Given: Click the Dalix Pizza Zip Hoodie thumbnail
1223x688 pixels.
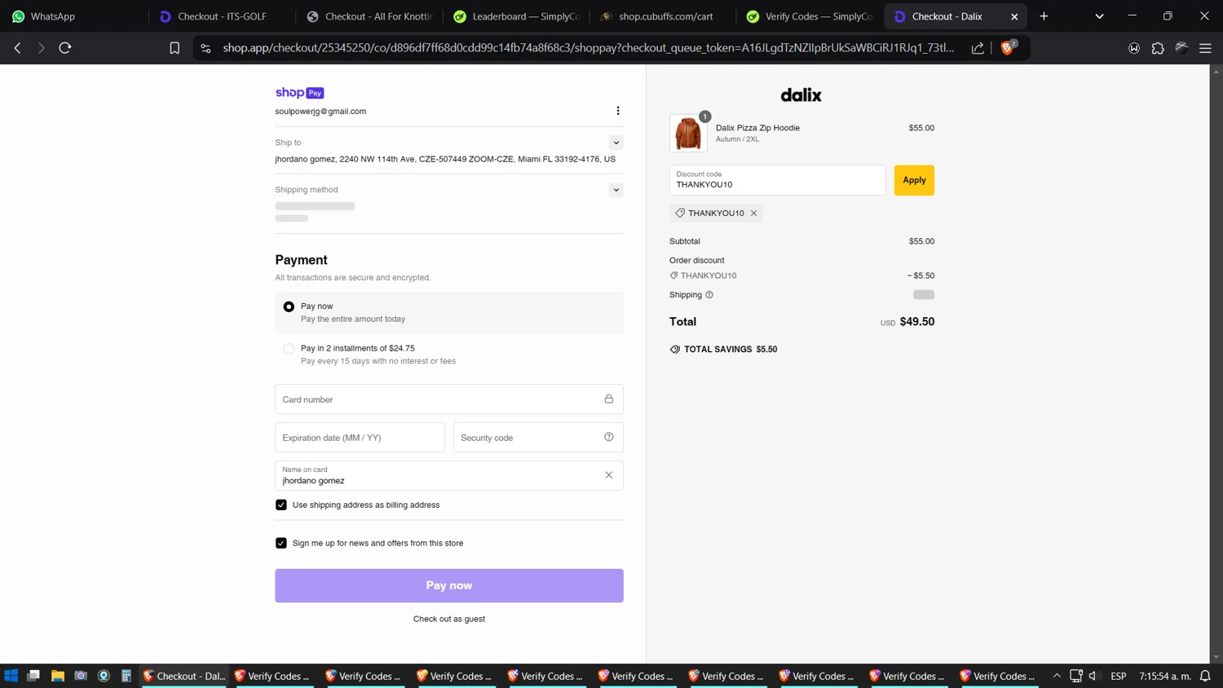Looking at the screenshot, I should (x=688, y=134).
